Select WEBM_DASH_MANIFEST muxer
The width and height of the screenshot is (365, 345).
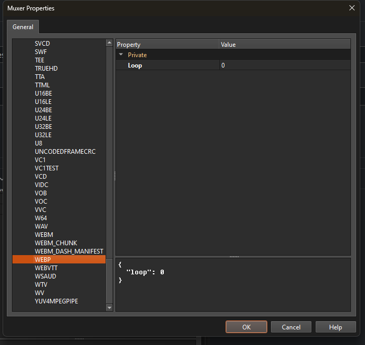pyautogui.click(x=69, y=251)
